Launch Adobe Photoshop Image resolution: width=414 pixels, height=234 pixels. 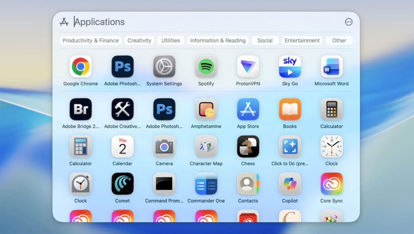(122, 68)
